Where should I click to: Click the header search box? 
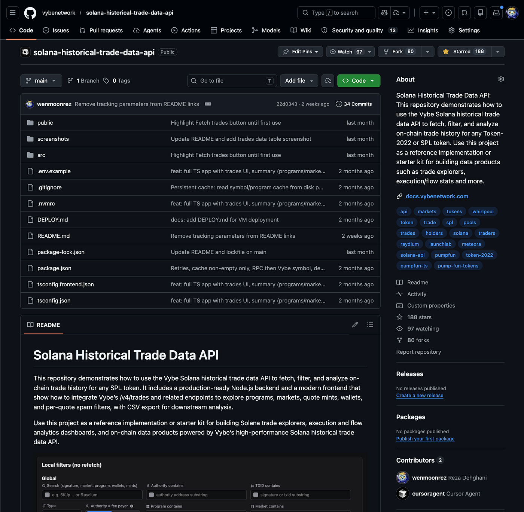(336, 13)
